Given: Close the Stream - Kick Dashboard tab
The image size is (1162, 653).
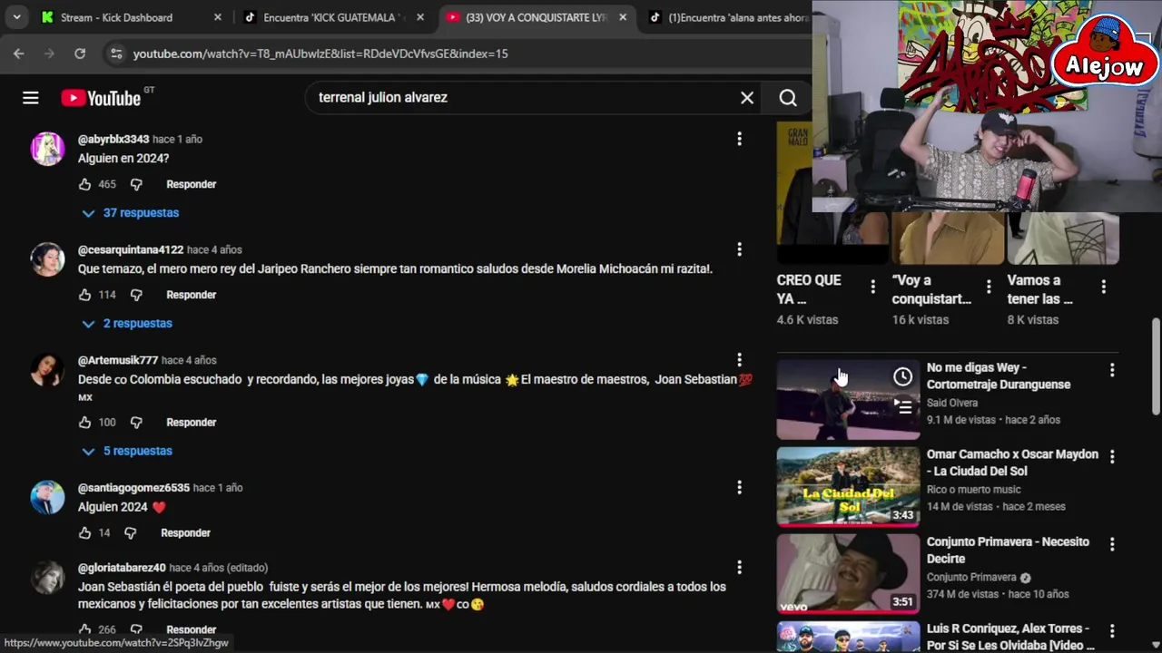Looking at the screenshot, I should (x=218, y=17).
